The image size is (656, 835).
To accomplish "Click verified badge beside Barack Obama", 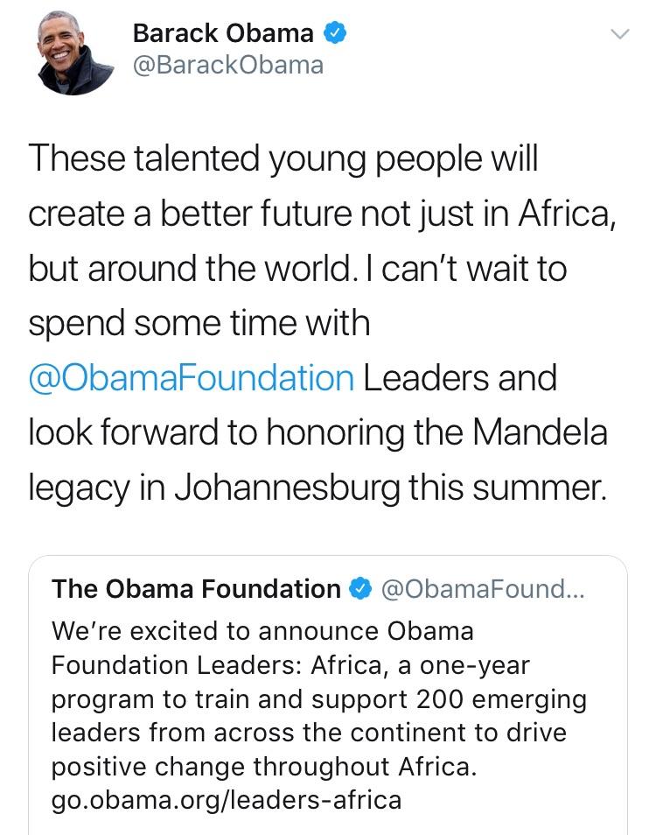I will [x=335, y=33].
